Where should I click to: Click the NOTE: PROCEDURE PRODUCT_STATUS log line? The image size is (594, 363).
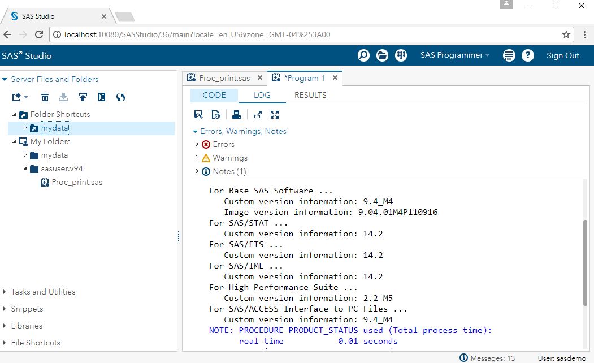pos(350,330)
